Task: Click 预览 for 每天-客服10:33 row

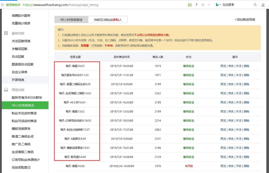Action: coord(223,66)
